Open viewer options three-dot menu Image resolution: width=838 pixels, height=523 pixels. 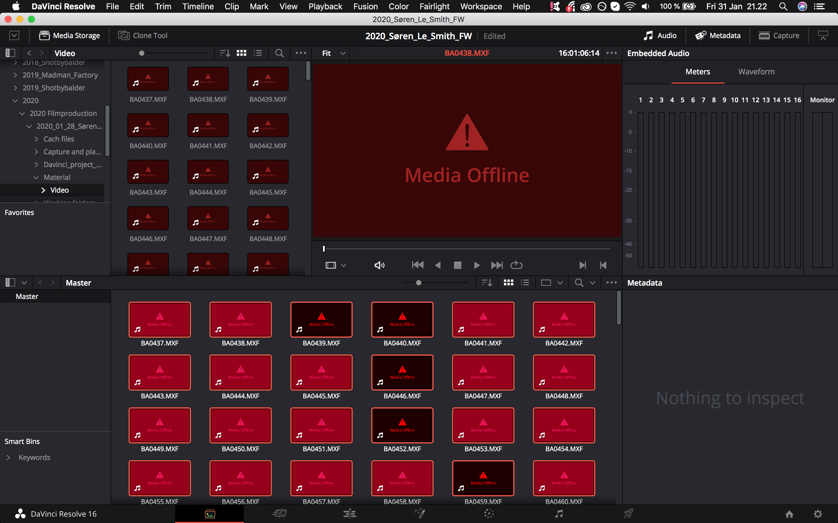(612, 53)
